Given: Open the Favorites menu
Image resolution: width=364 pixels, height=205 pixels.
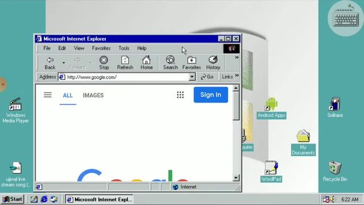Looking at the screenshot, I should coord(101,48).
